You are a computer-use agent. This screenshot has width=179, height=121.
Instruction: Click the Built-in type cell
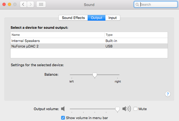[x=111, y=41]
